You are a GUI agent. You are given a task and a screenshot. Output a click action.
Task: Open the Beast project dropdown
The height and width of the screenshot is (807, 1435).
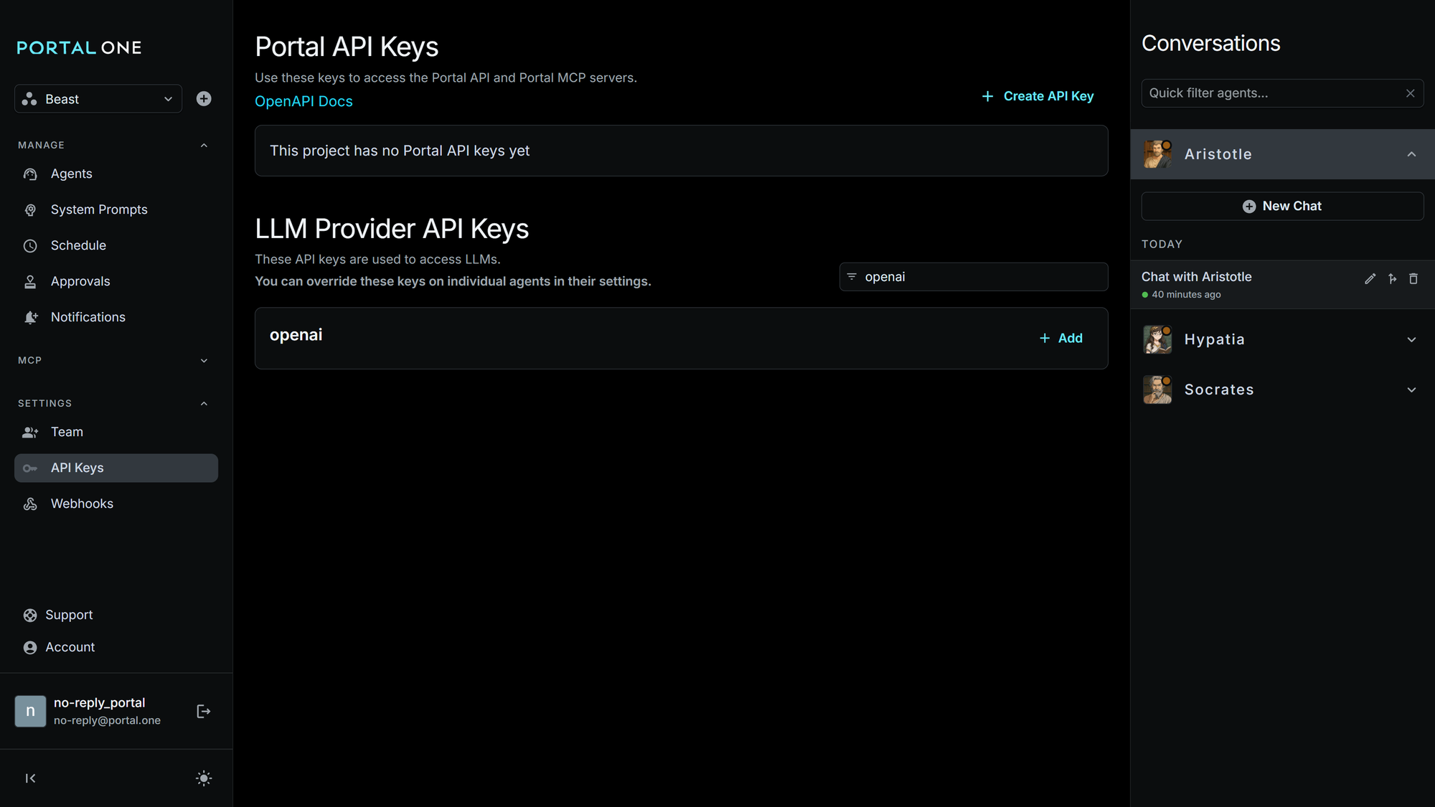click(x=98, y=99)
